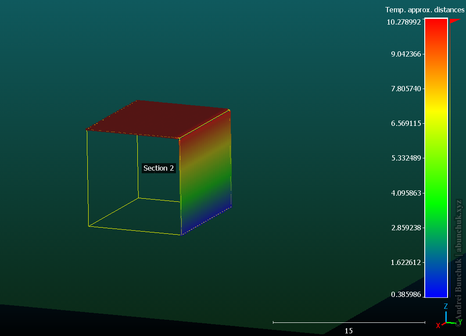Click the dark red top face of cube

coord(158,119)
